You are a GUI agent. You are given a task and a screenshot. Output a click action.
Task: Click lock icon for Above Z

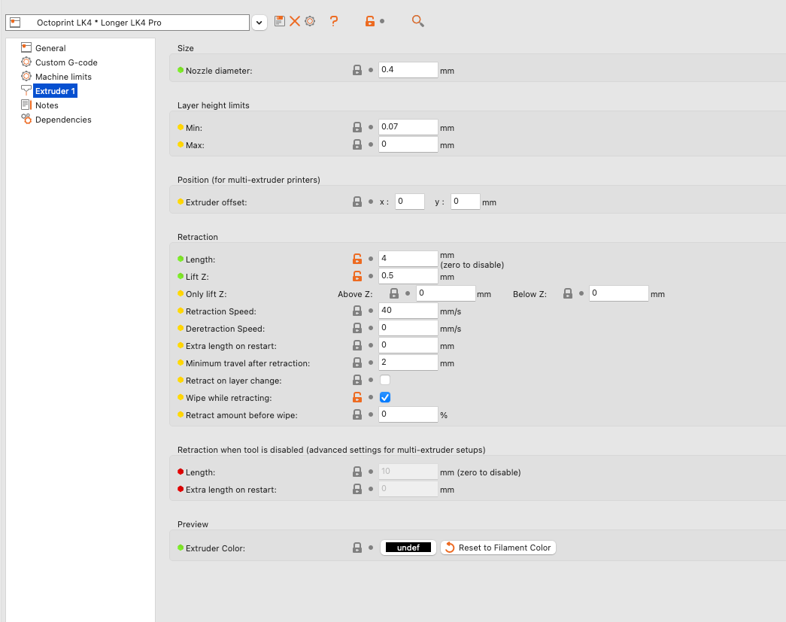coord(394,293)
